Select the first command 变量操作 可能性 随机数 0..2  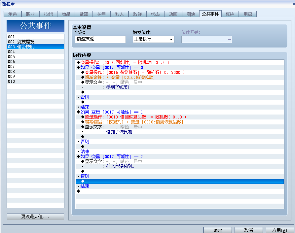pos(179,62)
